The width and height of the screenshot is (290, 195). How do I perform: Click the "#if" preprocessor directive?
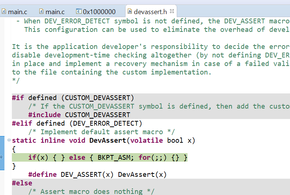(x=18, y=98)
